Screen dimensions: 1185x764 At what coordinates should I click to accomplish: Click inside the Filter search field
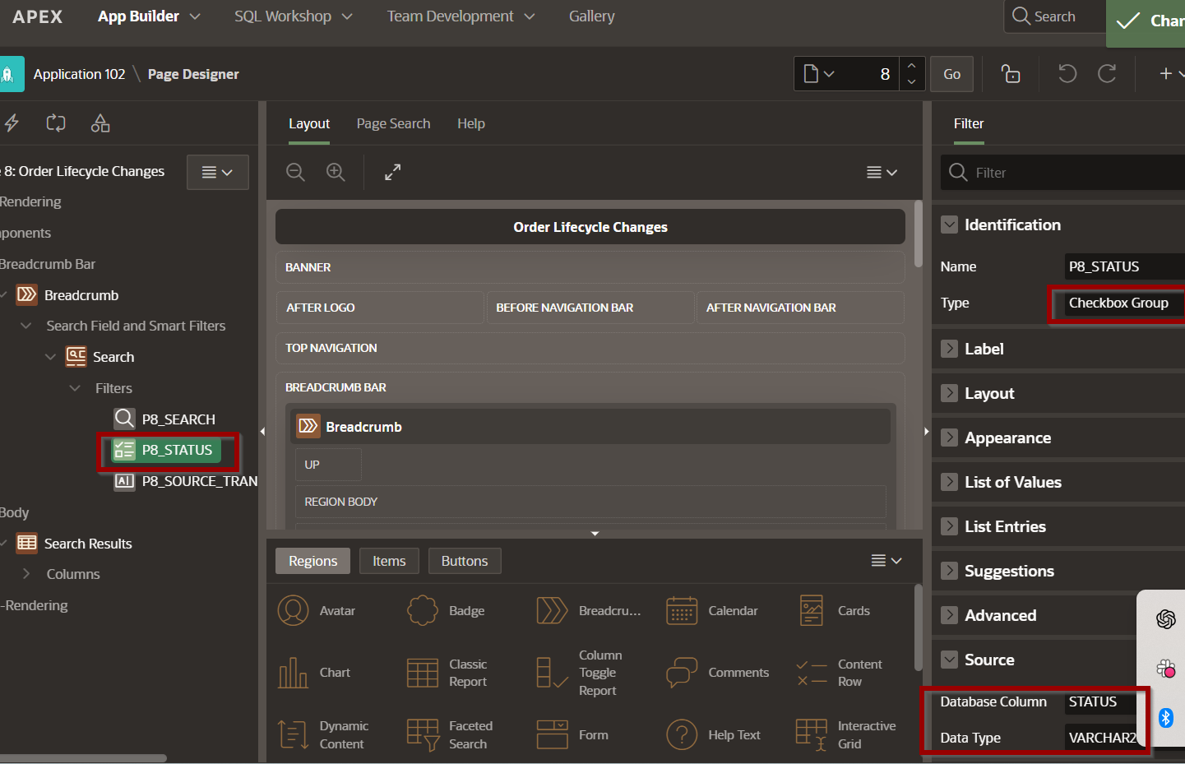coord(1061,172)
